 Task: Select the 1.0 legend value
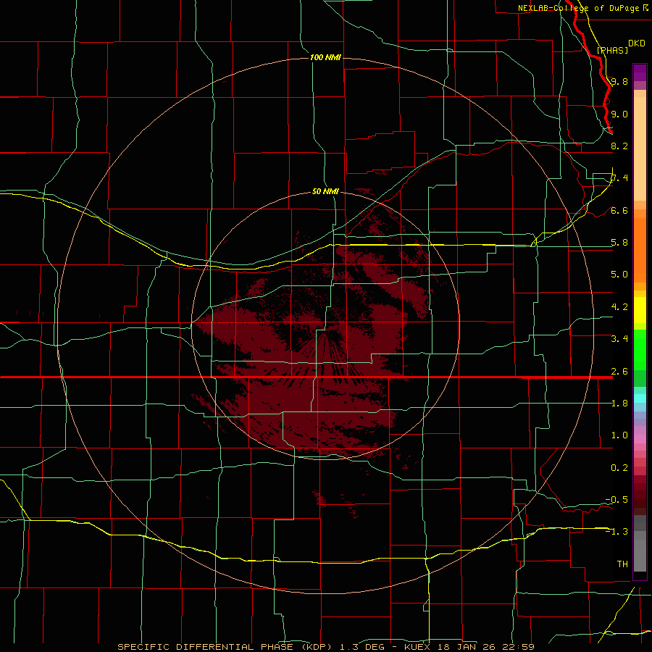pyautogui.click(x=619, y=435)
